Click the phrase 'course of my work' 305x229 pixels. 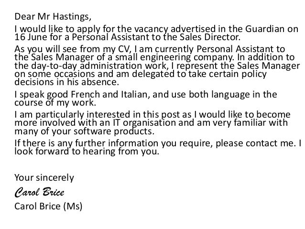coord(55,103)
